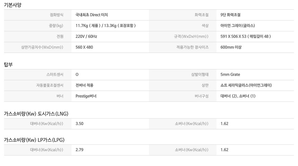Click the LPG 대버너 value 2.79
Viewport: 298px width, 166px height.
click(79, 150)
